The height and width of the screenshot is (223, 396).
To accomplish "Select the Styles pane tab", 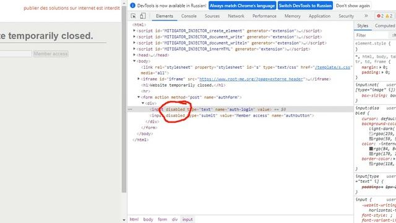I will [363, 26].
